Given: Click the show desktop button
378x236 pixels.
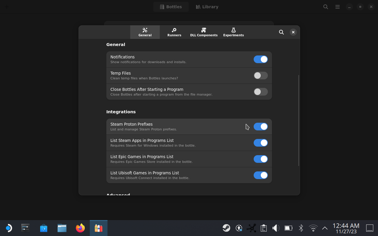Looking at the screenshot, I should [x=370, y=228].
